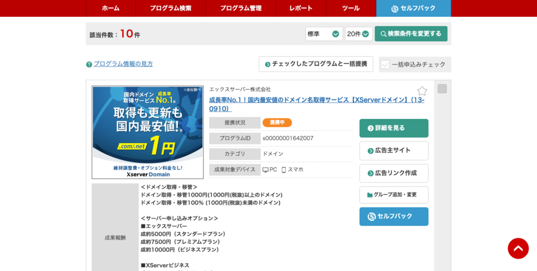Favorite the program with star icon
This screenshot has width=537, height=271.
[x=422, y=91]
